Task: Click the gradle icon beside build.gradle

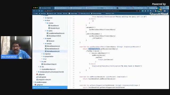Action: point(37,77)
